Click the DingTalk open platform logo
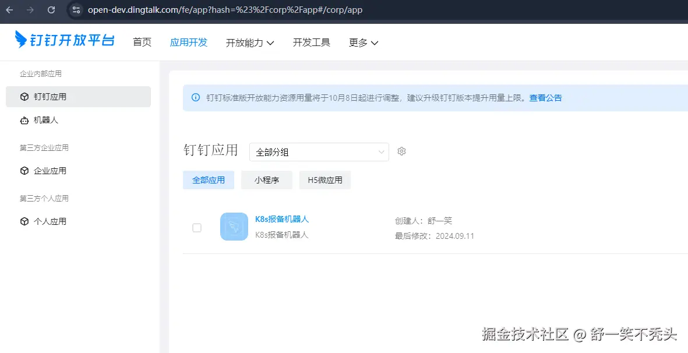The width and height of the screenshot is (688, 353). coord(65,40)
